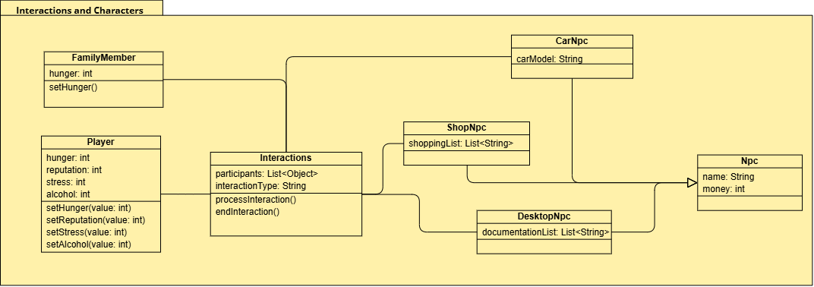The height and width of the screenshot is (287, 814).
Task: Click the empty methods compartment of CarNpc
Action: 572,71
